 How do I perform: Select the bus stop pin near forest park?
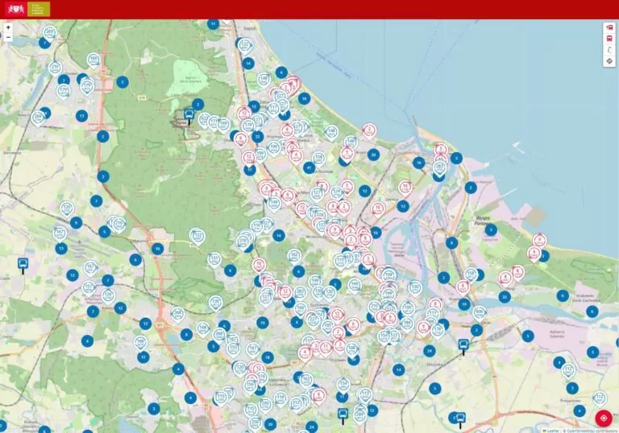pyautogui.click(x=189, y=114)
